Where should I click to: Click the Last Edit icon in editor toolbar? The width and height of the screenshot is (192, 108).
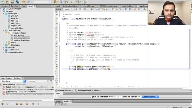tap(76, 9)
